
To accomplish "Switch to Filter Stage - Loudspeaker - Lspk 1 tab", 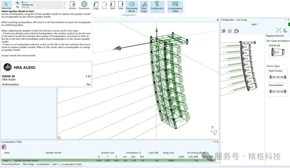I will [40, 164].
